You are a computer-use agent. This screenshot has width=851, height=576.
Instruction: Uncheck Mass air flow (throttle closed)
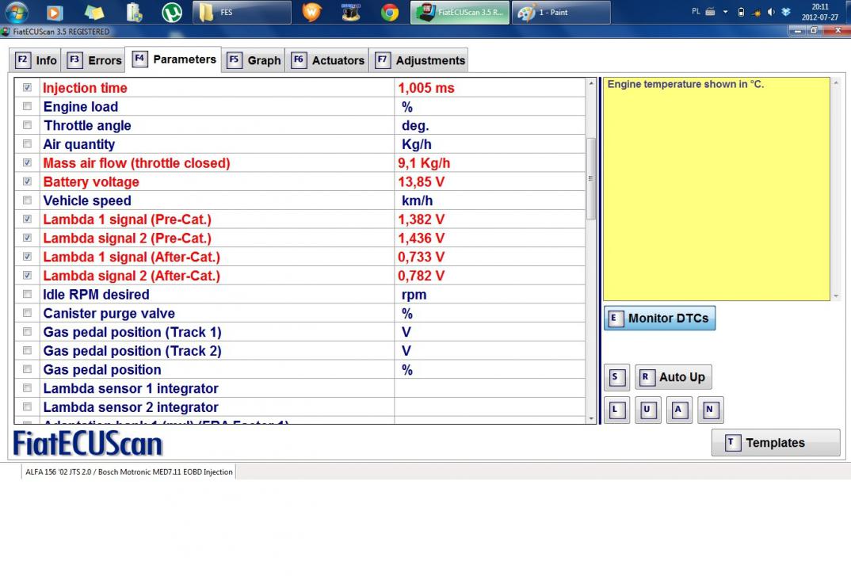click(27, 162)
